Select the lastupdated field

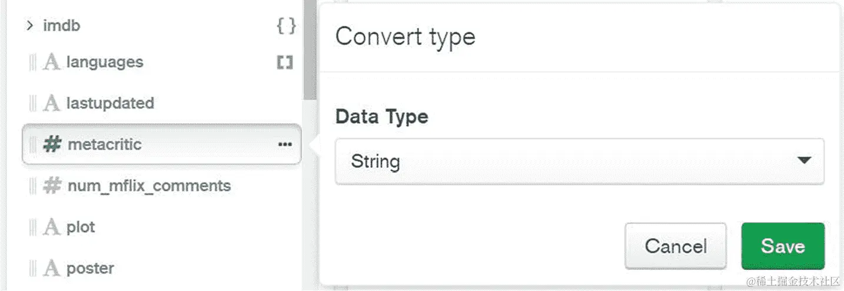click(110, 104)
